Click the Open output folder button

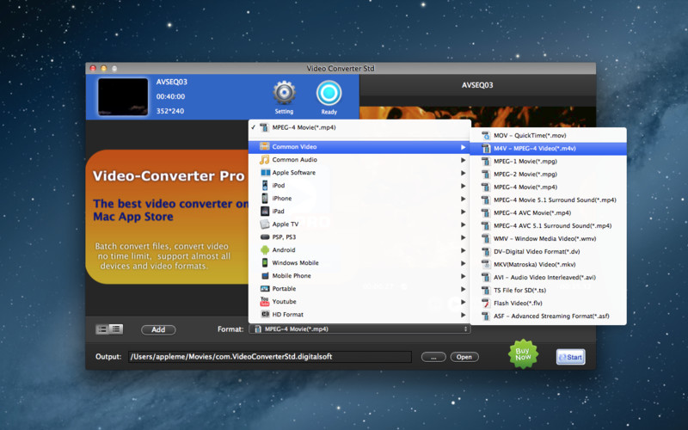(464, 357)
